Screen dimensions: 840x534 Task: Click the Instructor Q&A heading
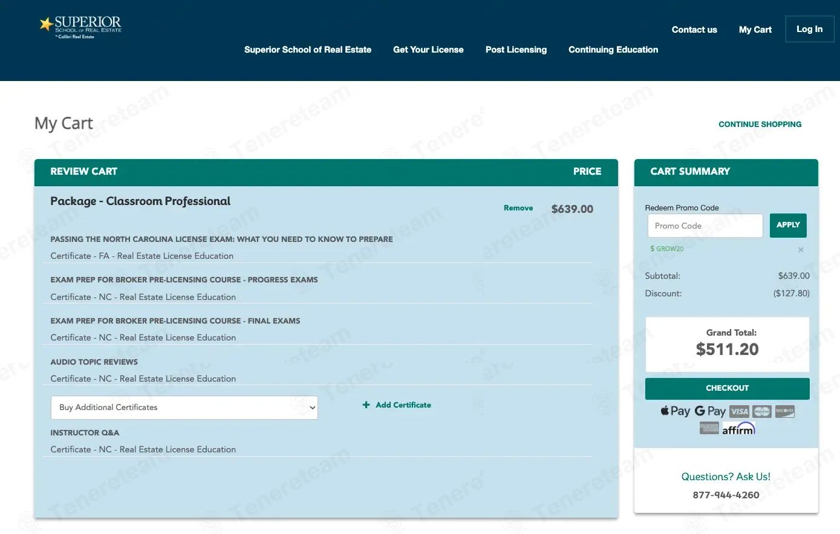click(85, 433)
